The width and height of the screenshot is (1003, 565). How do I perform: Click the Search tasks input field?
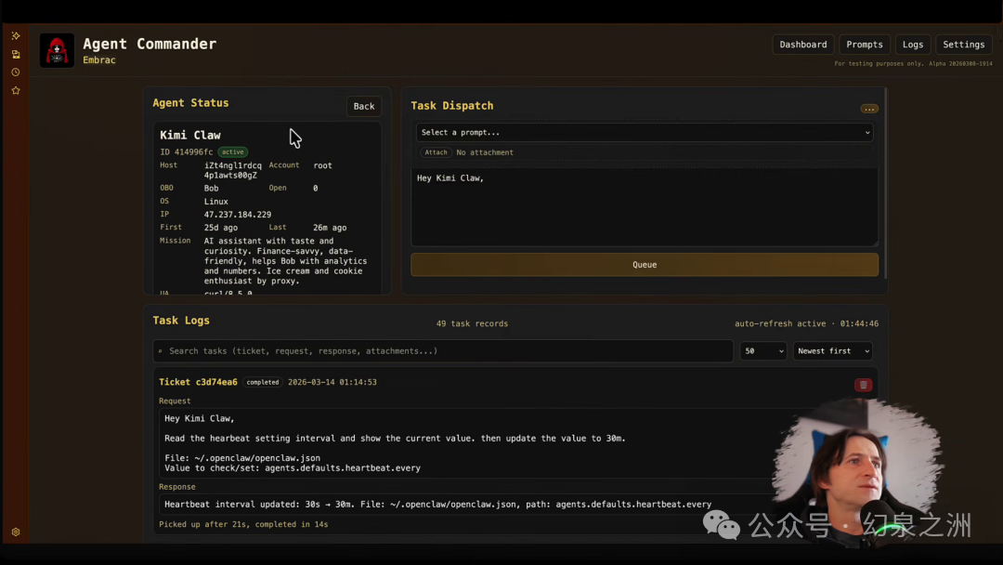click(x=443, y=350)
